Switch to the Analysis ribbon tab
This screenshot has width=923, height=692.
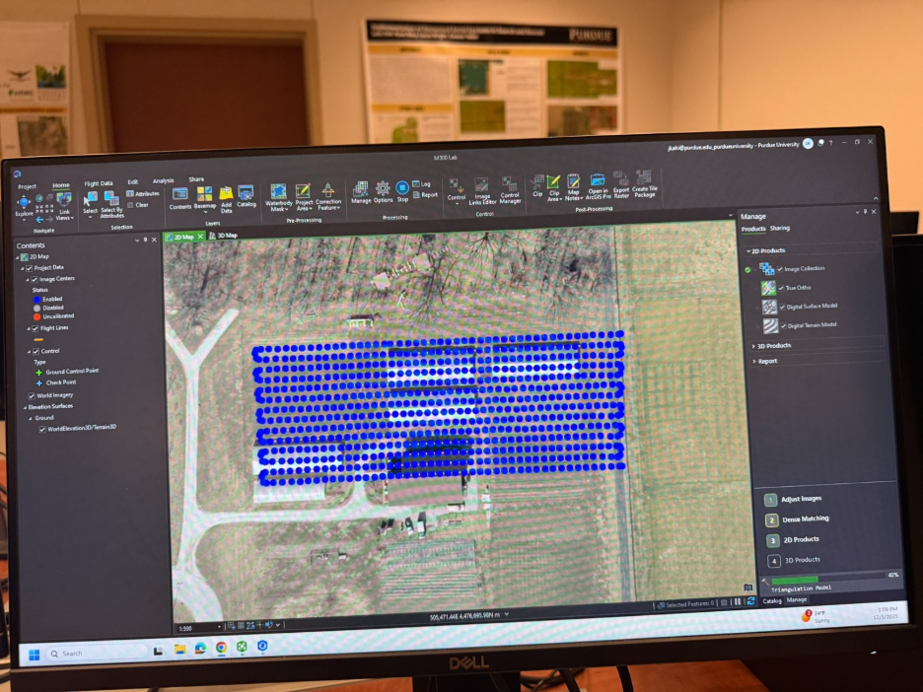(x=163, y=180)
